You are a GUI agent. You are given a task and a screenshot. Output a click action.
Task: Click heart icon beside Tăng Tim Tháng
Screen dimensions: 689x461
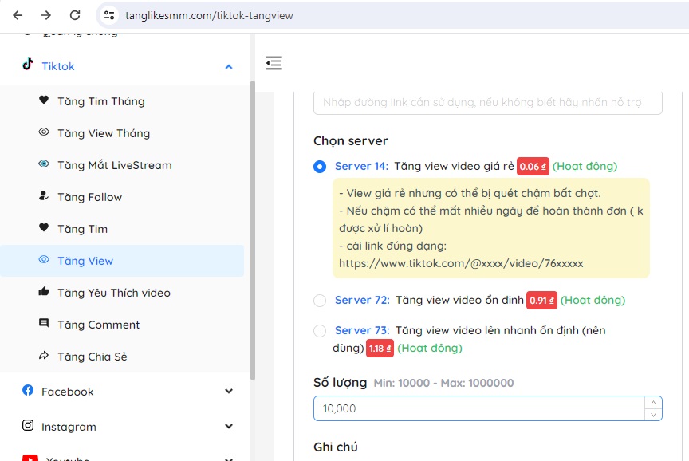pos(44,100)
